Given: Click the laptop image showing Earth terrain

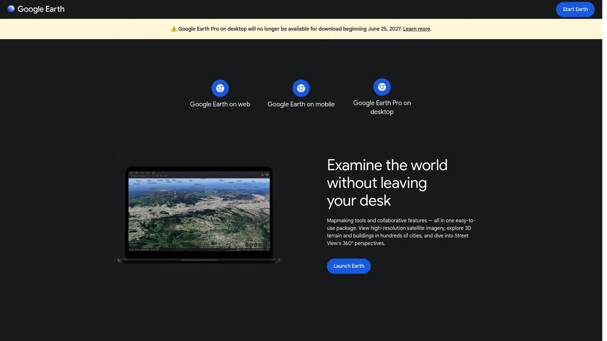Looking at the screenshot, I should [x=199, y=215].
